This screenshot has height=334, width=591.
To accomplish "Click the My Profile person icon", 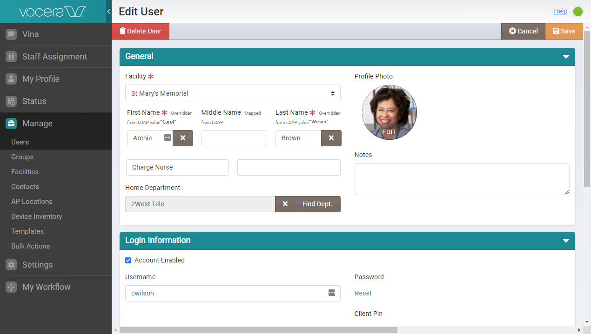I will pos(11,79).
